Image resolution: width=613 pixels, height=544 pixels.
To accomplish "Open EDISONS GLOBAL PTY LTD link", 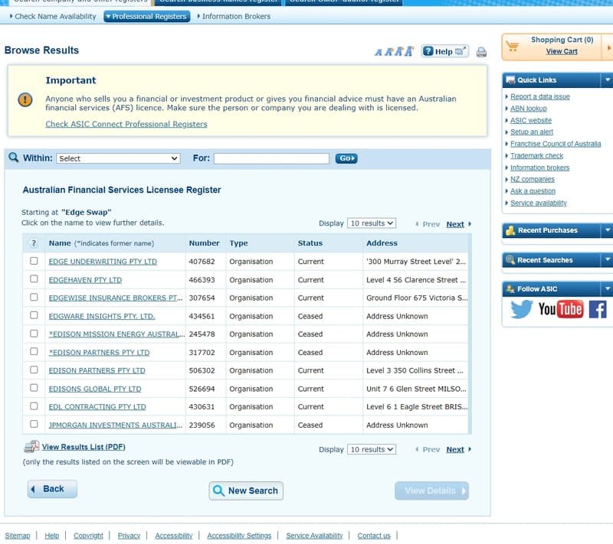I will coord(95,389).
